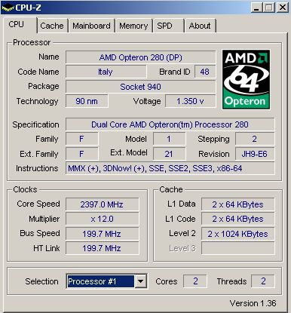The height and width of the screenshot is (313, 291).
Task: Click the grayed-out Level 3 label
Action: coord(182,248)
